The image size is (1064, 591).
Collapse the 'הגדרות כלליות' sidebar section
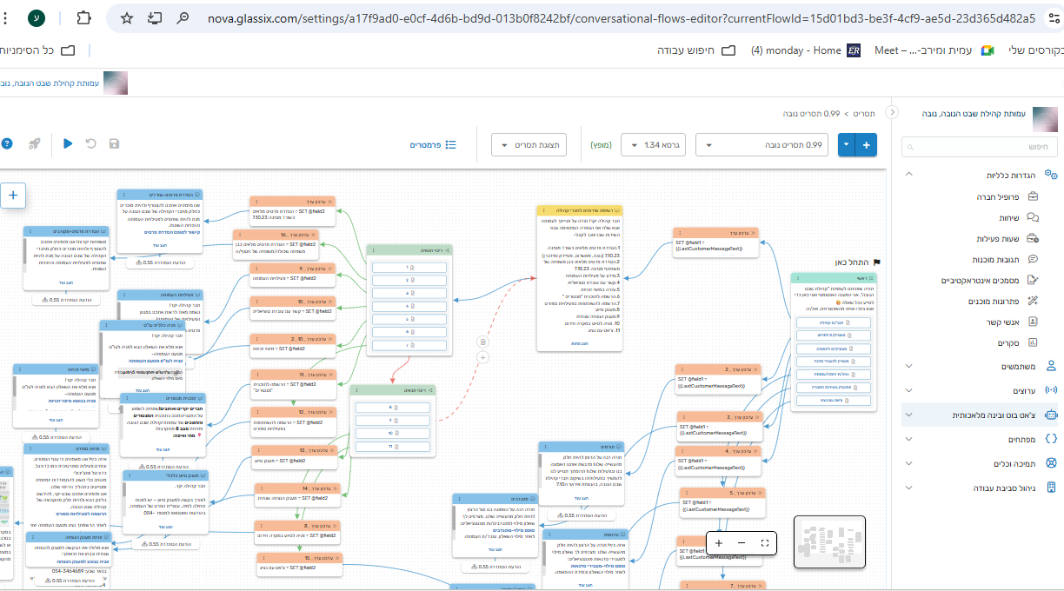coord(909,175)
